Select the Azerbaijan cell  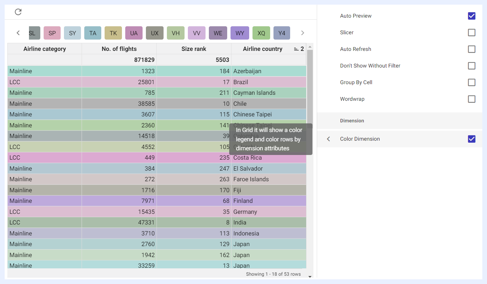(269, 71)
